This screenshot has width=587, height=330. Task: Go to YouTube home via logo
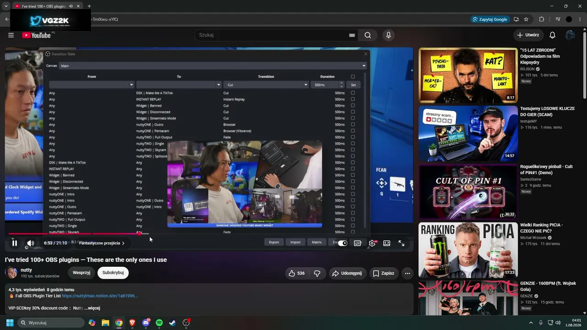tap(36, 35)
